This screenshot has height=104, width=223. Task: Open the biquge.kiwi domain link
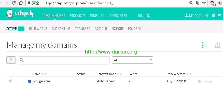41,81
